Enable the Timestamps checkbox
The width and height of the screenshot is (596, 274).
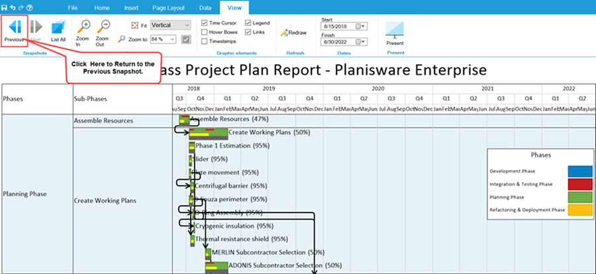[x=205, y=42]
